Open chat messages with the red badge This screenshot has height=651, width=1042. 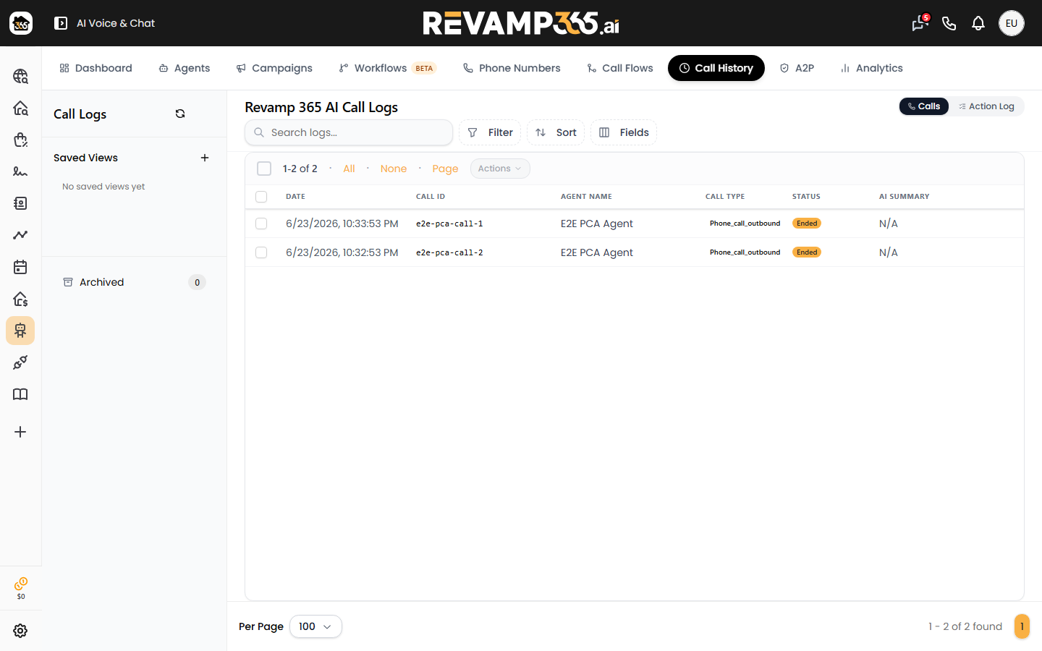pos(920,23)
